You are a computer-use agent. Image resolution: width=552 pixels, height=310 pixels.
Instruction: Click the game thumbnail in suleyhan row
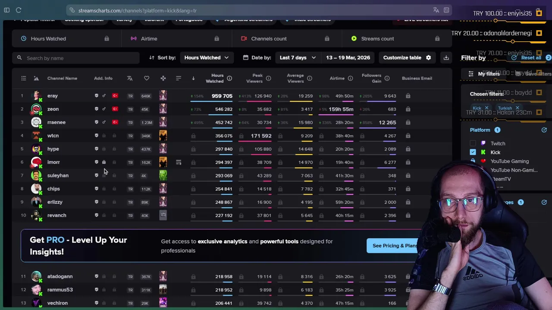pos(163,175)
